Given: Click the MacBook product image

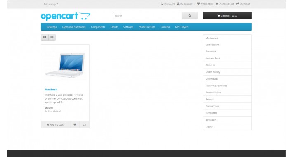Looking at the screenshot, I should pyautogui.click(x=65, y=65).
